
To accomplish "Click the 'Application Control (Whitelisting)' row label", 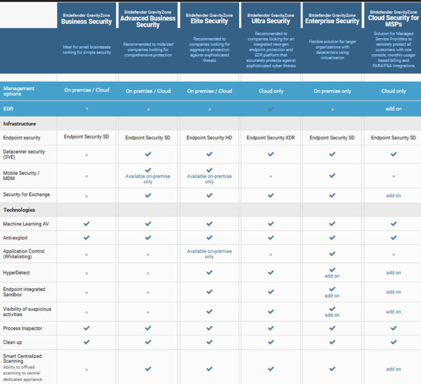I will (23, 254).
